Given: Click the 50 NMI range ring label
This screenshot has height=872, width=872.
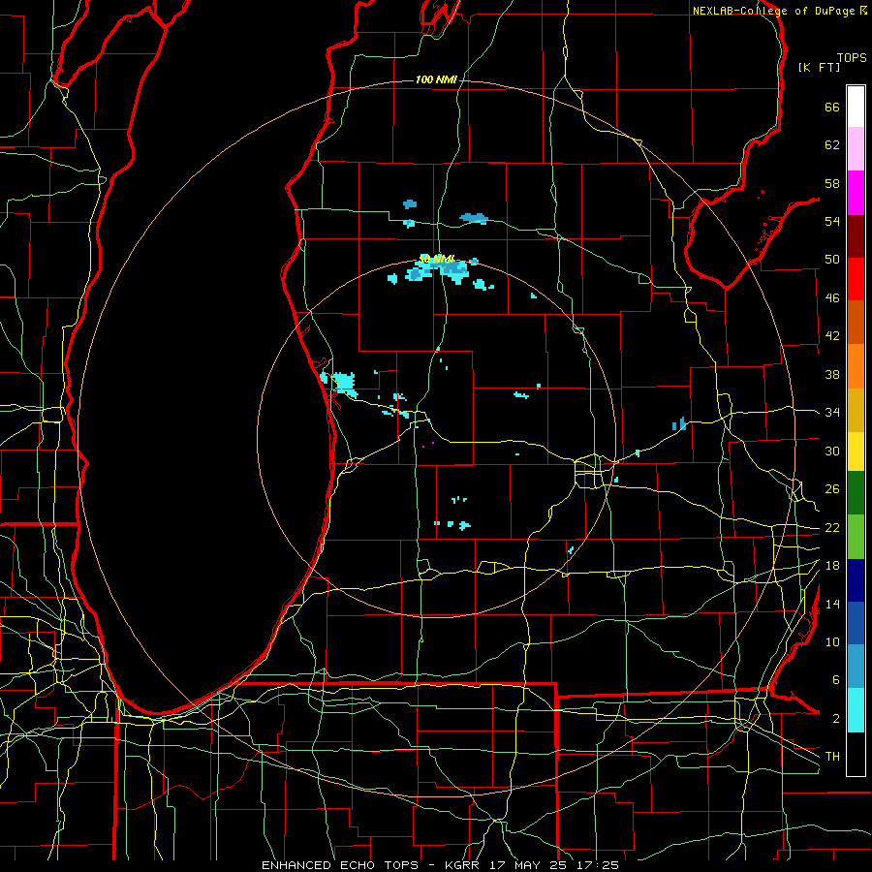Looking at the screenshot, I should point(436,259).
